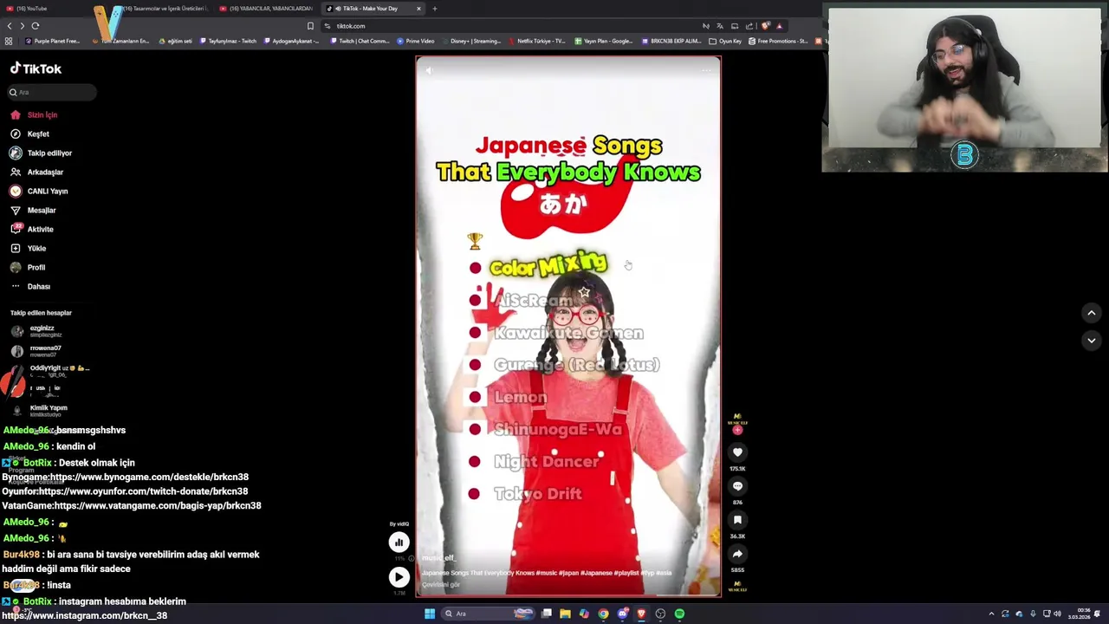Screen dimensions: 1109x624
Task: Click 'Çevirisini gör' under the caption
Action: tap(441, 585)
